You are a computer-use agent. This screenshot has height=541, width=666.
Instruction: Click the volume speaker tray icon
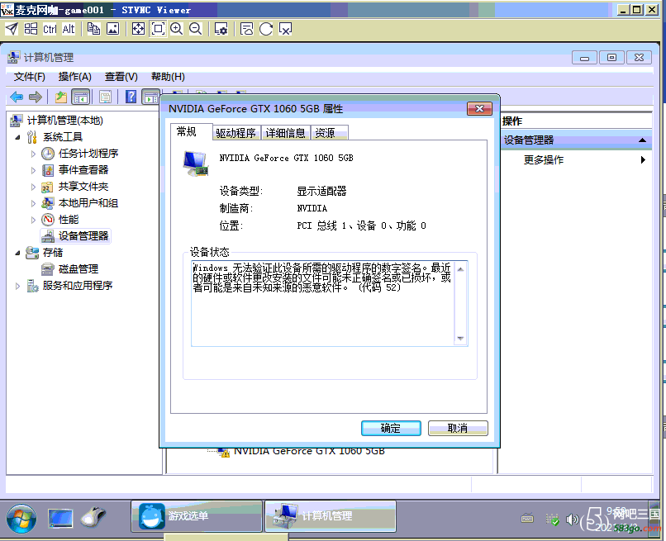(x=572, y=519)
